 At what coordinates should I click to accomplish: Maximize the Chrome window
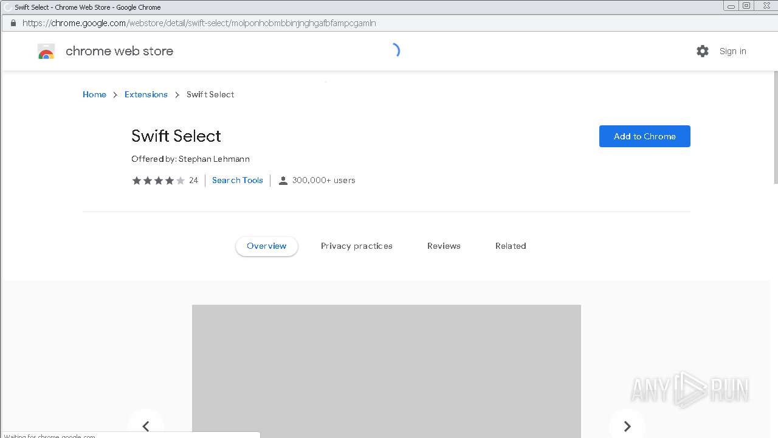pos(747,5)
